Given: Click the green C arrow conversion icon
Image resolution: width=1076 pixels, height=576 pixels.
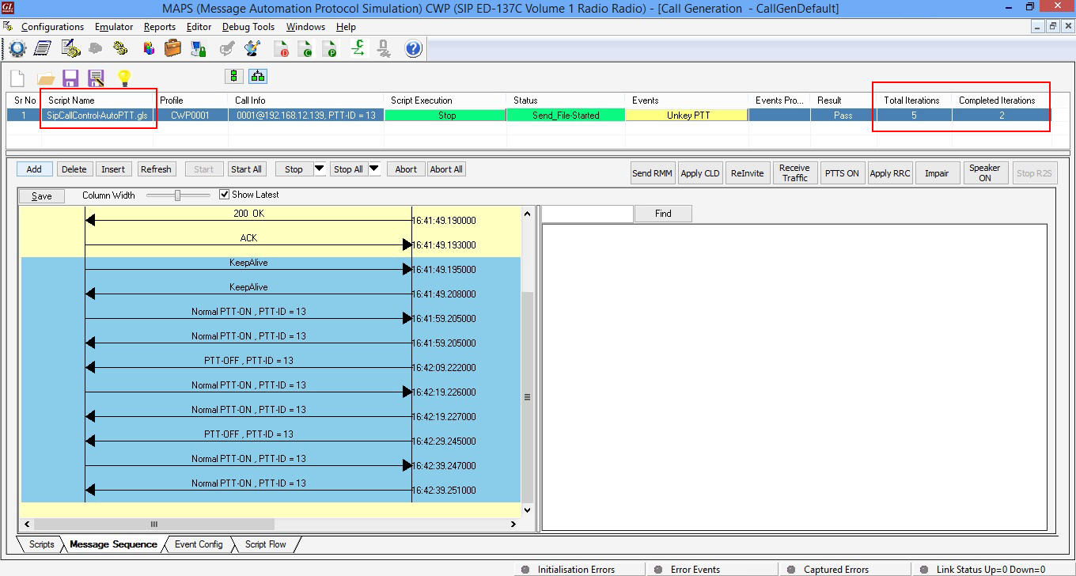Looking at the screenshot, I should pyautogui.click(x=358, y=48).
